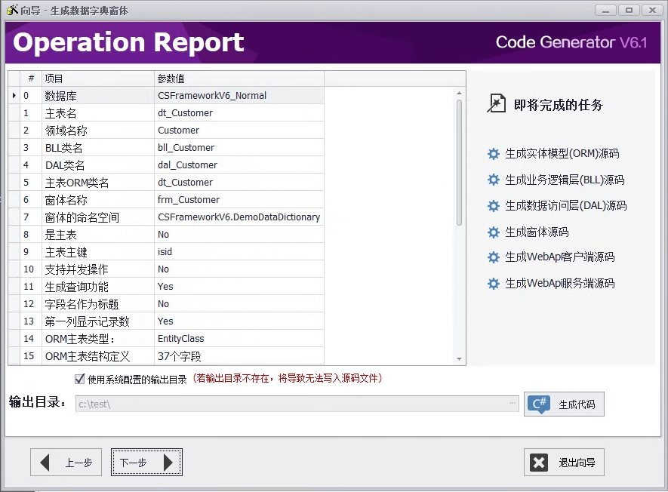
Task: Click the ellipsis browse button in 输出目录 field
Action: coord(512,404)
